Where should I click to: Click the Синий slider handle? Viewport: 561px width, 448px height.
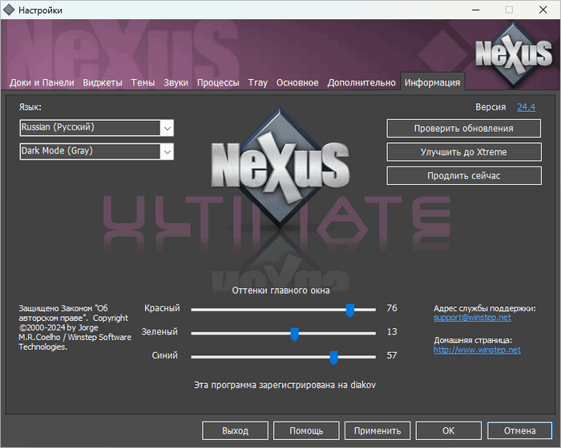333,357
